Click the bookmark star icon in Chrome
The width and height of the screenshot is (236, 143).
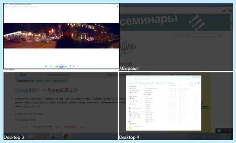click(225, 11)
